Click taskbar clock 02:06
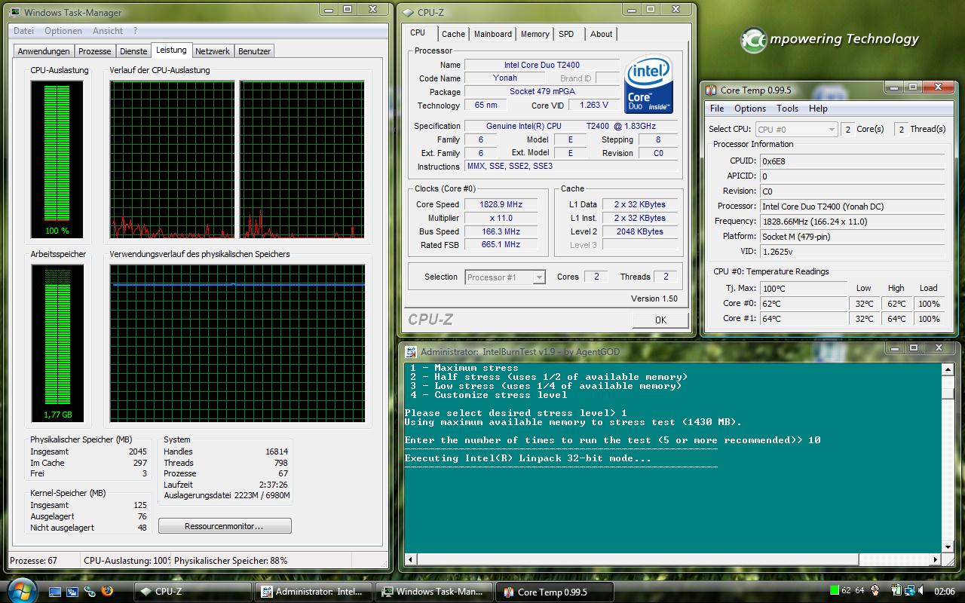The width and height of the screenshot is (965, 603). [x=945, y=592]
